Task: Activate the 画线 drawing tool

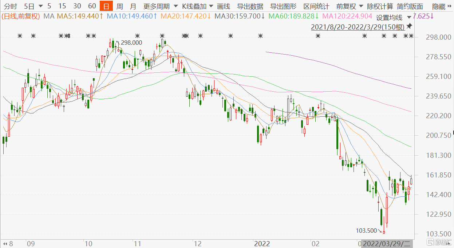Action: (224, 6)
